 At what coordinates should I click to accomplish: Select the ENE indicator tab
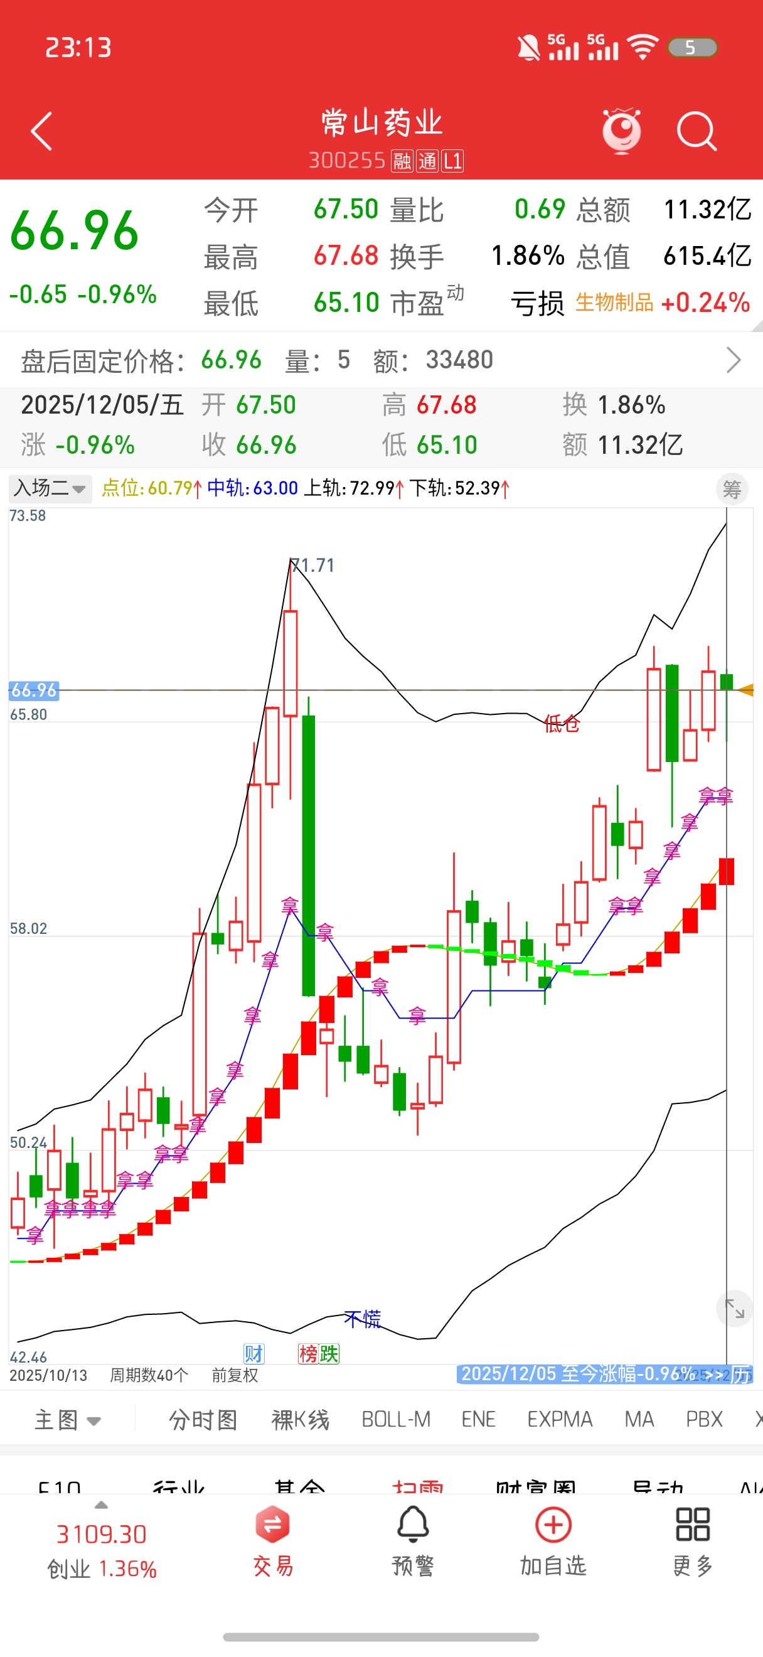pos(478,1420)
